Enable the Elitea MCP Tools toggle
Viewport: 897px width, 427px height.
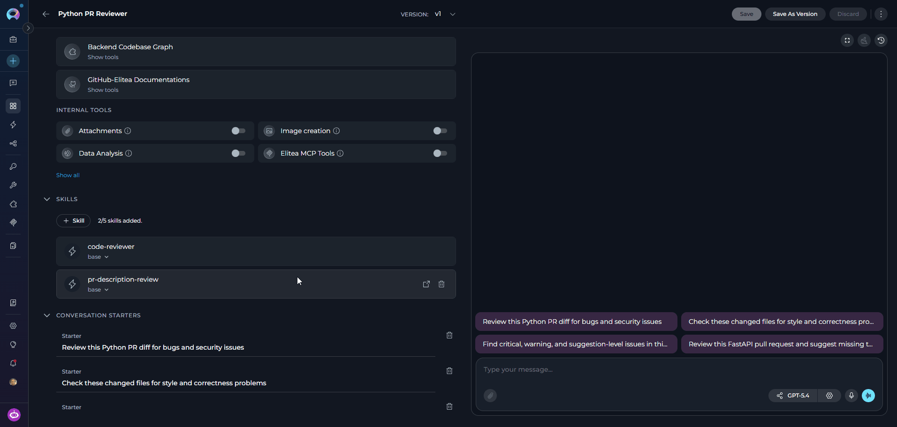(x=440, y=153)
